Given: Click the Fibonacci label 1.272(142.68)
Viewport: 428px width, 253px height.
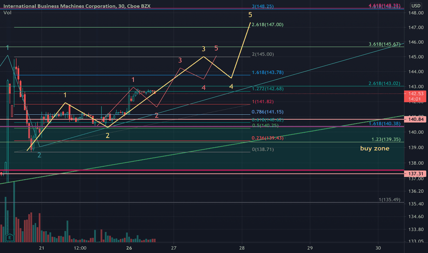Looking at the screenshot, I should click(x=267, y=89).
